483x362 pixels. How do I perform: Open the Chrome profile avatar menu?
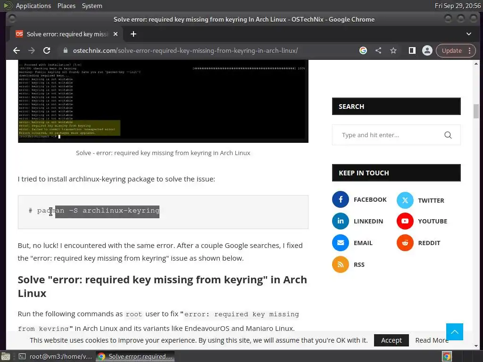427,50
